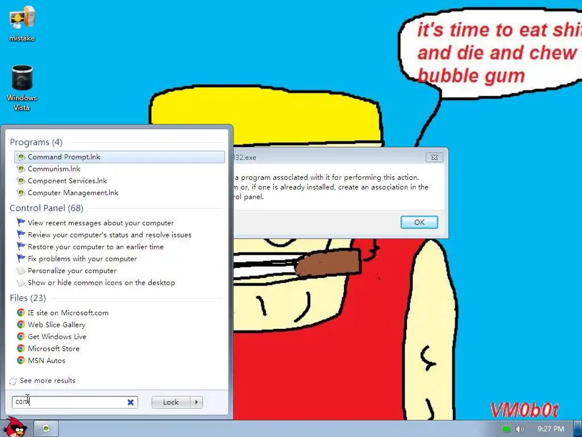Close the error dialog with X button
Viewport: 582px width, 437px height.
(434, 157)
